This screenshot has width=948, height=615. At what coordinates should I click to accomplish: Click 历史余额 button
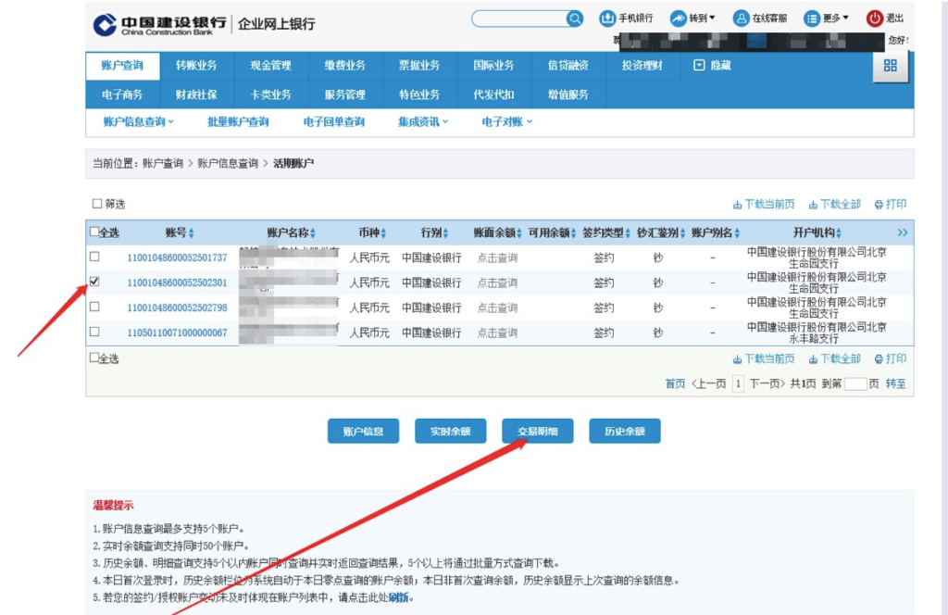click(625, 432)
